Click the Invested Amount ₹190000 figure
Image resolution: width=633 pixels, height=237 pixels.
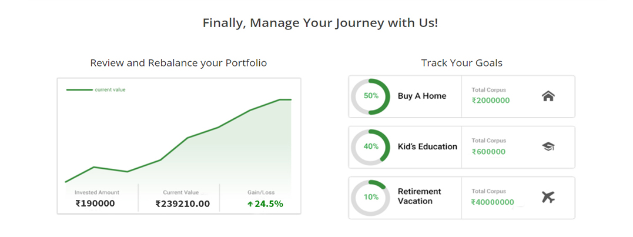(95, 204)
